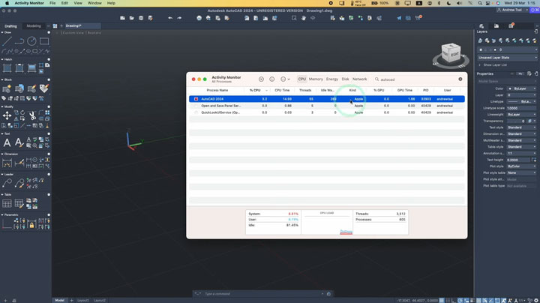Open the Plot style table None dropdown
This screenshot has height=303, width=540.
pyautogui.click(x=522, y=172)
